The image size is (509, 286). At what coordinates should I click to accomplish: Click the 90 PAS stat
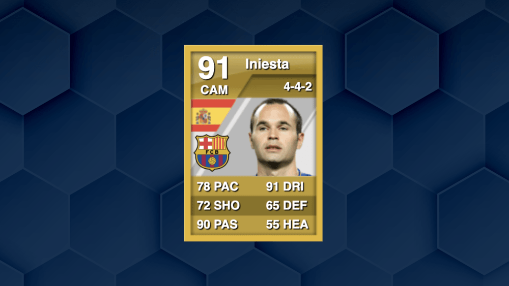(217, 225)
